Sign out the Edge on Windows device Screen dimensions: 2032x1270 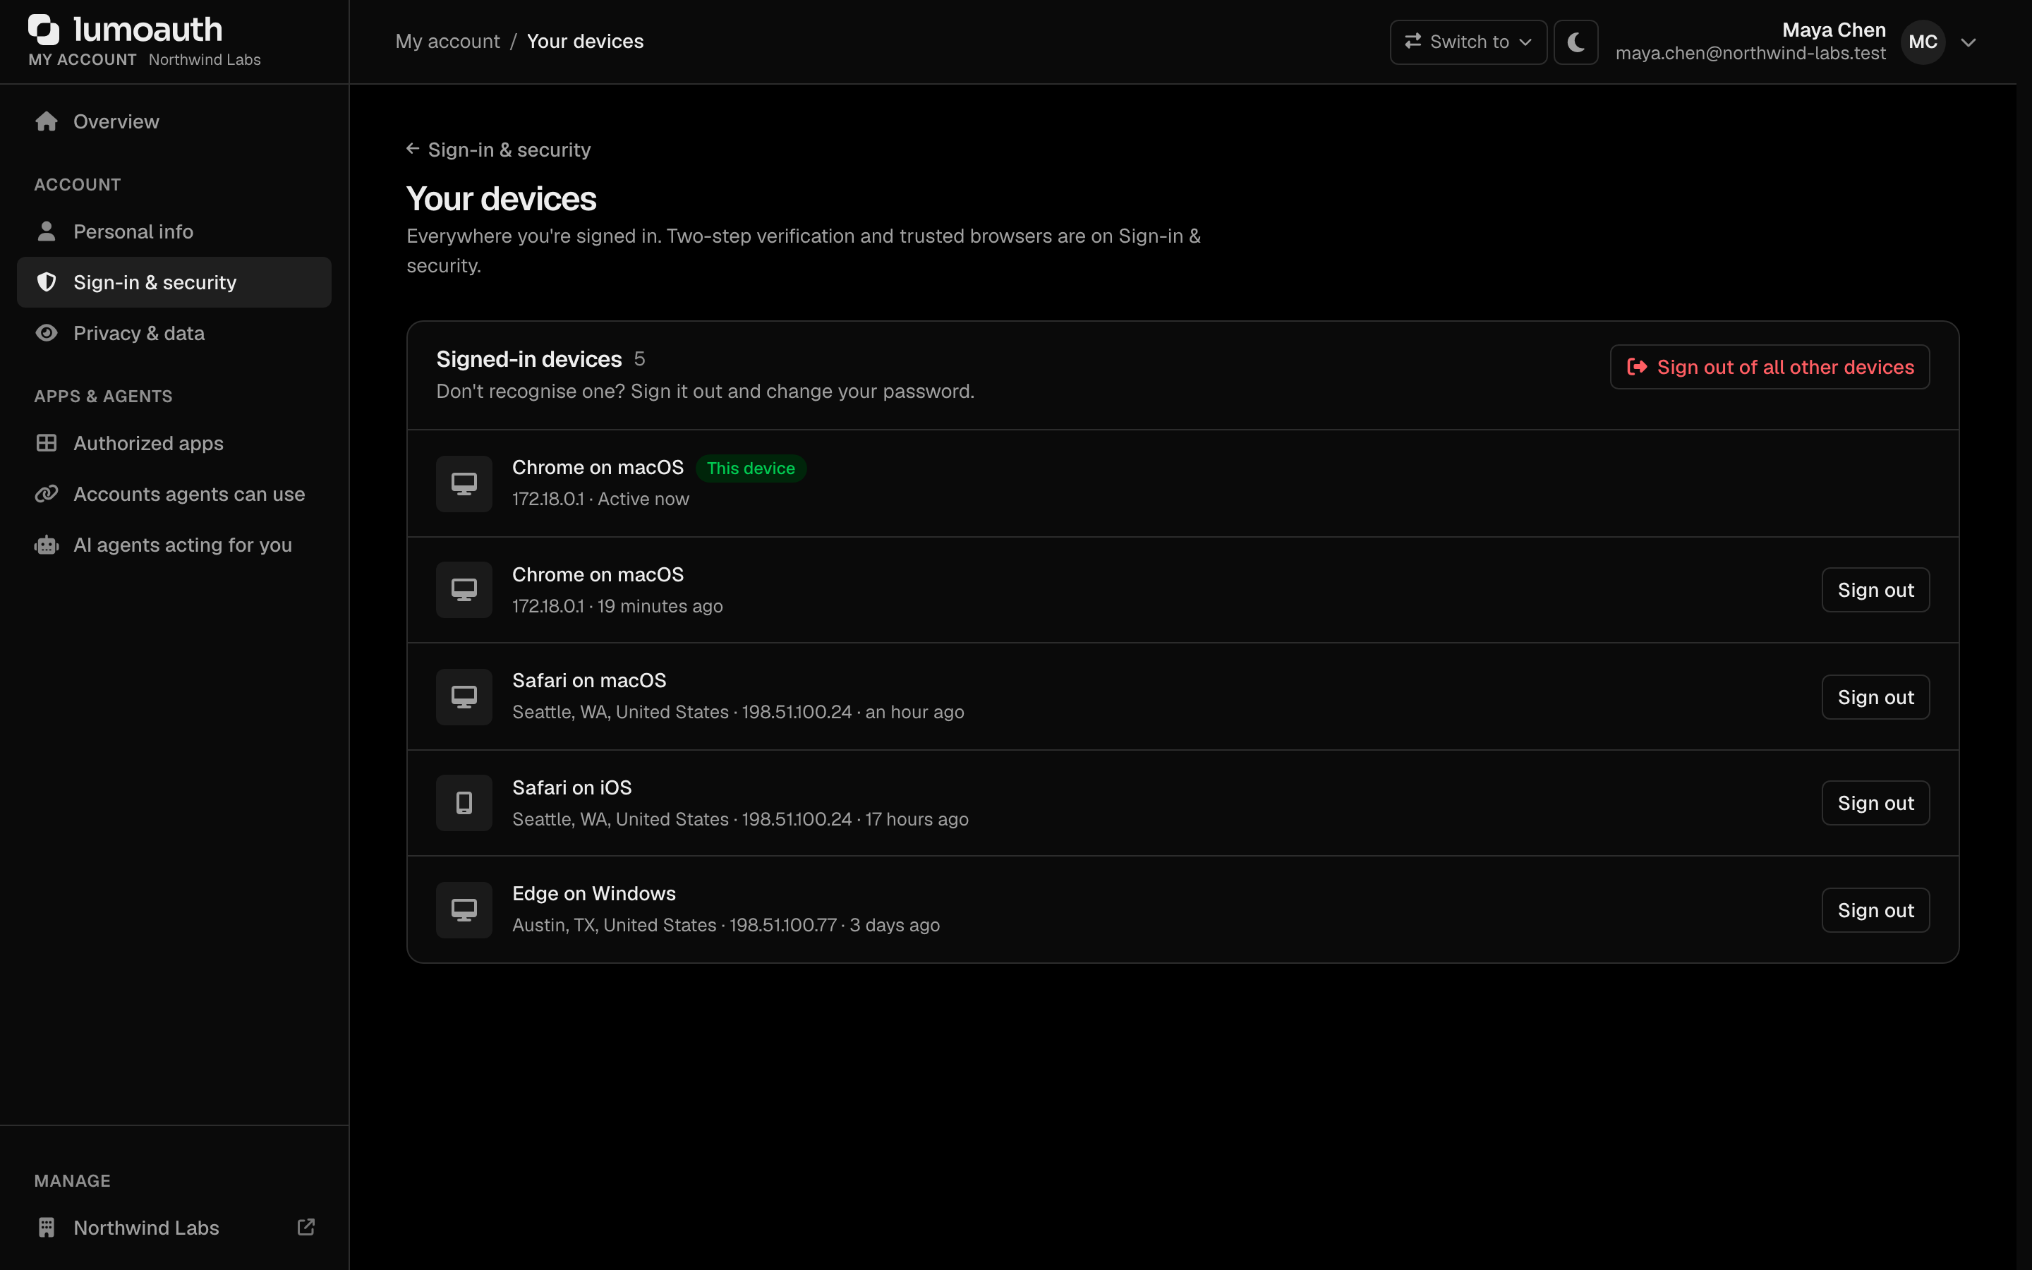coord(1876,909)
